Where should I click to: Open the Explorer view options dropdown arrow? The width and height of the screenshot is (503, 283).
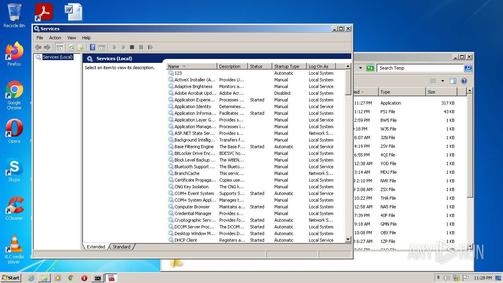pyautogui.click(x=442, y=81)
